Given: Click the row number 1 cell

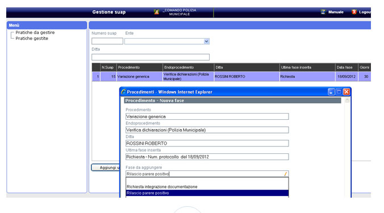Looking at the screenshot, I should 96,76.
